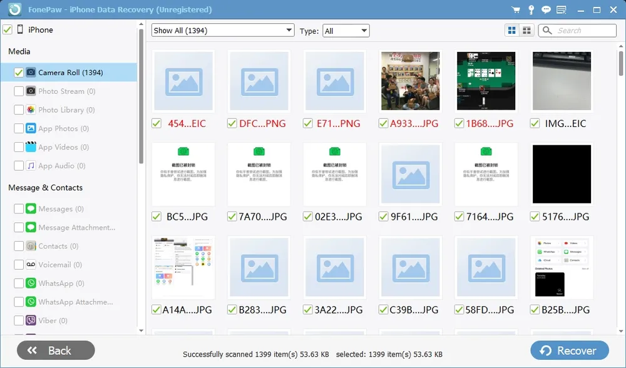Screen dimensions: 626x368
Task: Uncheck the Camera Roll checkbox
Action: pos(18,72)
